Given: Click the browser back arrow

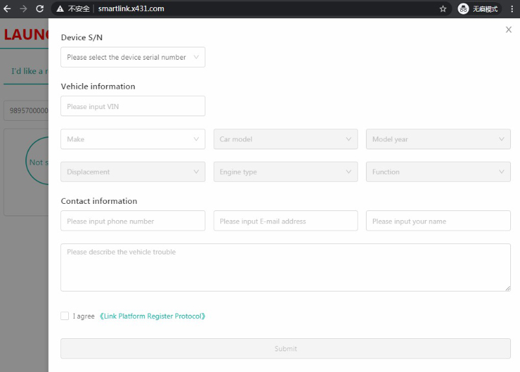Looking at the screenshot, I should pos(8,8).
